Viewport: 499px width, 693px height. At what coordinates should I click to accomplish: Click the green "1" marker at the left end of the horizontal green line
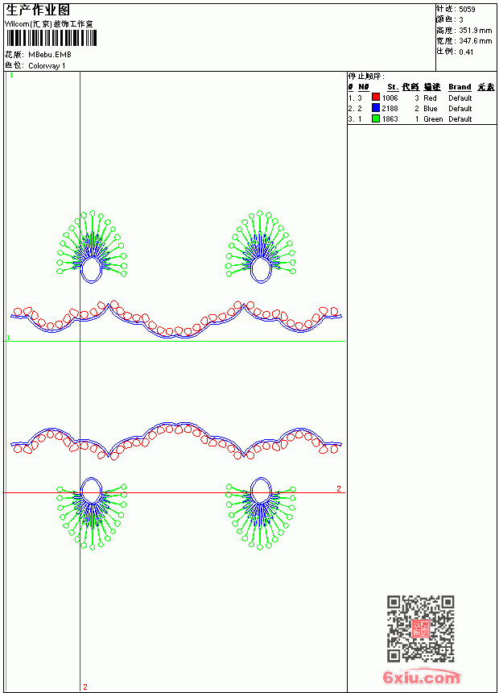click(8, 338)
